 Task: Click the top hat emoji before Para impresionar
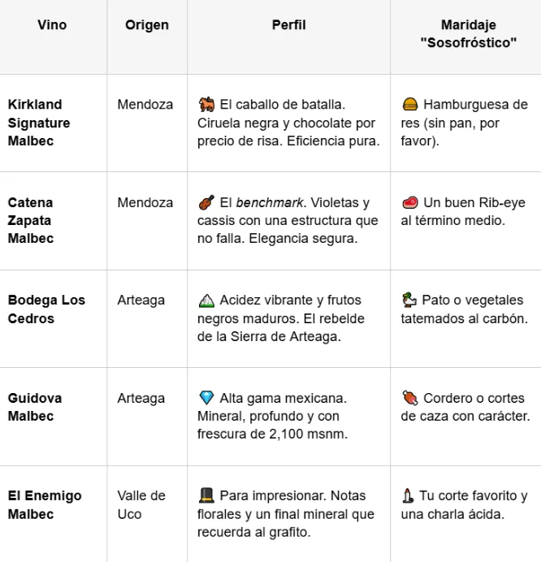(x=206, y=495)
